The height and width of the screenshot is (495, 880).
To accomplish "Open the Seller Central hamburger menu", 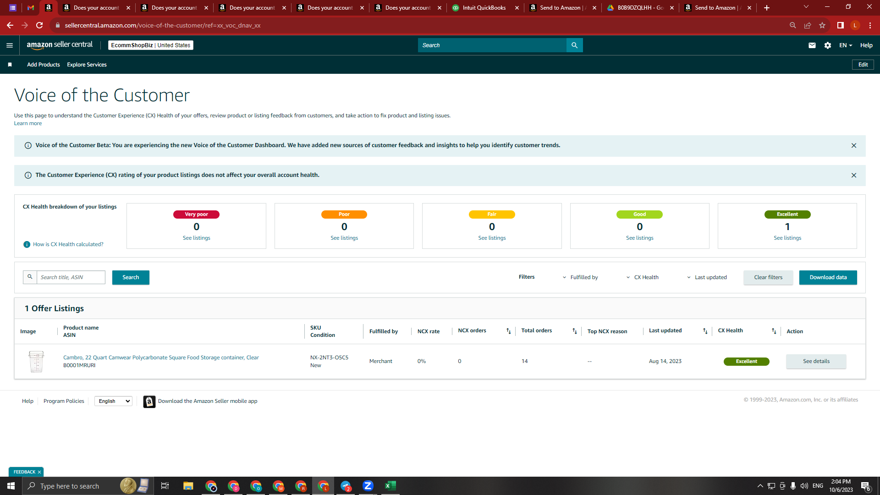I will 10,45.
